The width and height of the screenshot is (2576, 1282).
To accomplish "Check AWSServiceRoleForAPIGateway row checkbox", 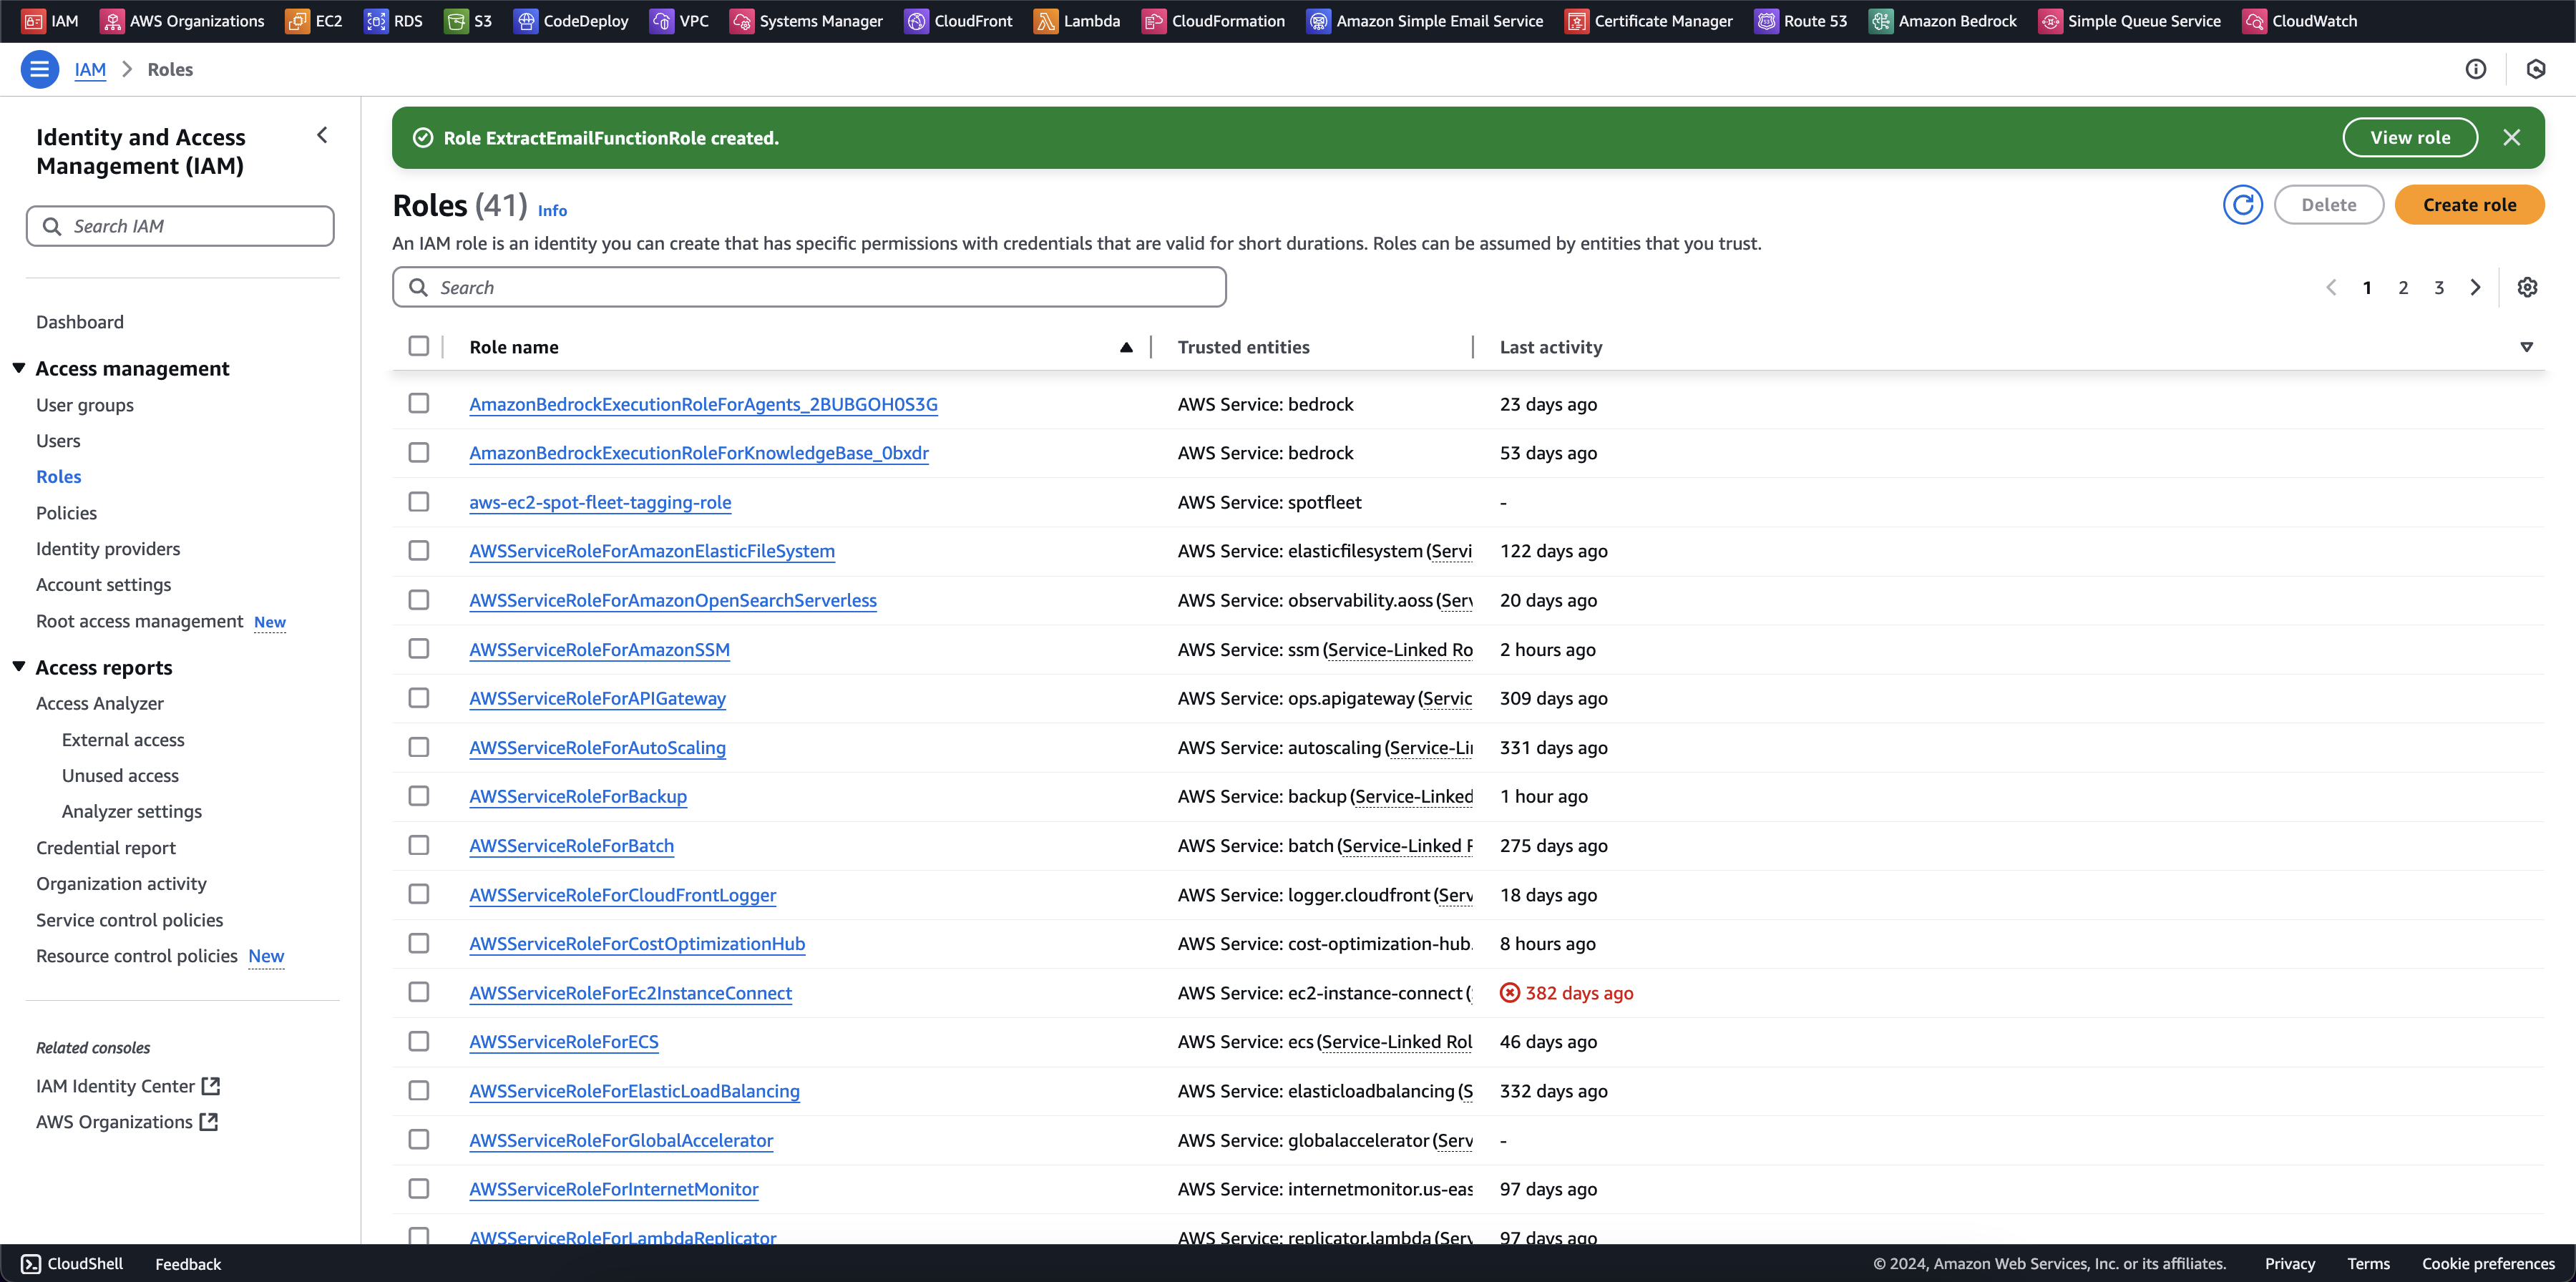I will 418,697.
